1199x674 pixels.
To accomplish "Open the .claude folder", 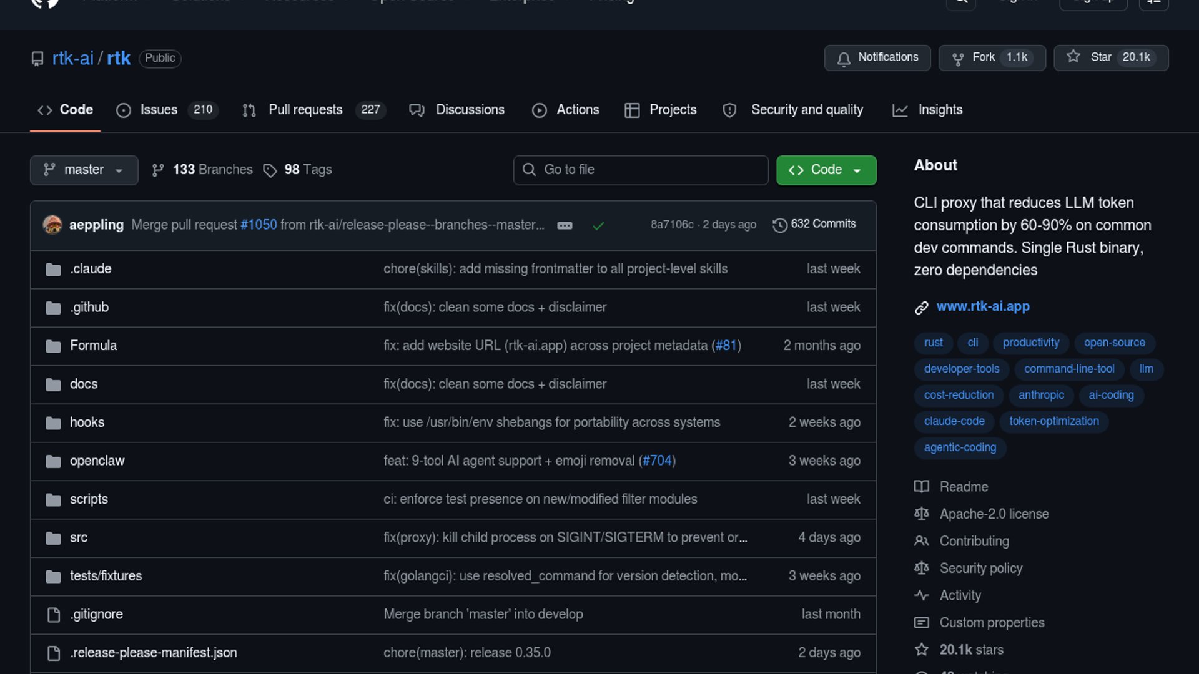I will 91,269.
